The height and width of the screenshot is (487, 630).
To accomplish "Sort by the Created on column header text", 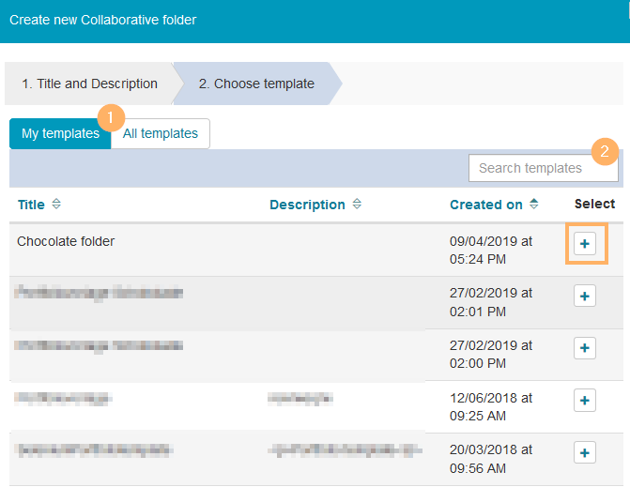I will click(486, 205).
